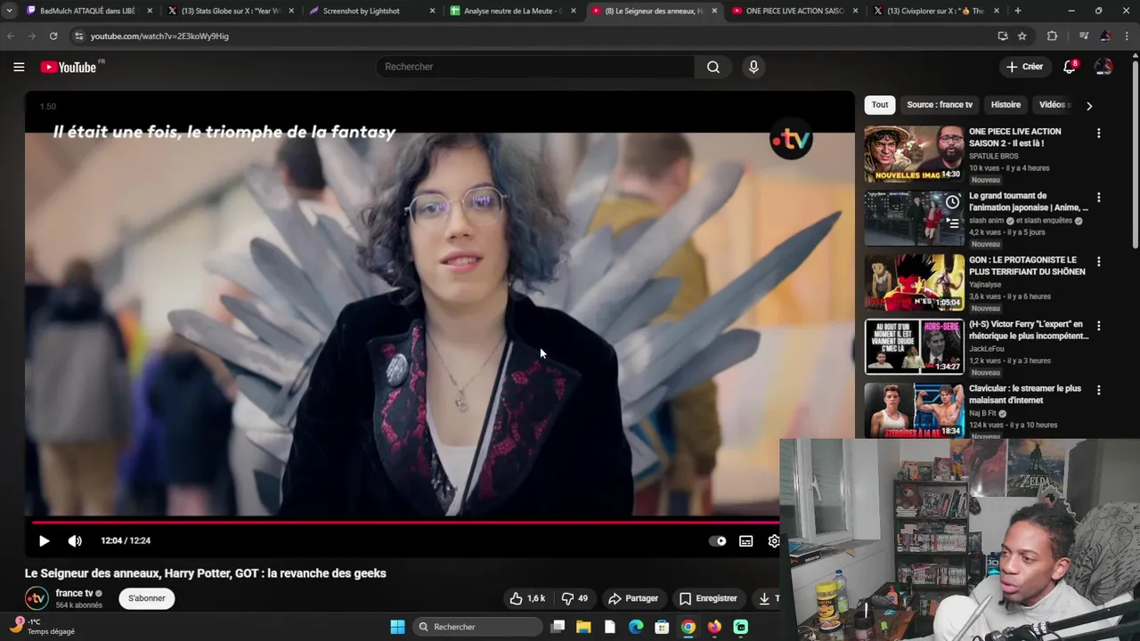
Task: Open File Explorer from taskbar
Action: point(583,627)
